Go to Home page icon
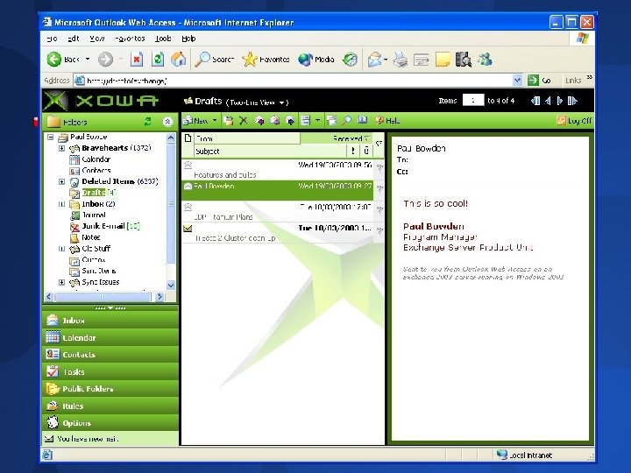Image resolution: width=631 pixels, height=473 pixels. pos(178,60)
